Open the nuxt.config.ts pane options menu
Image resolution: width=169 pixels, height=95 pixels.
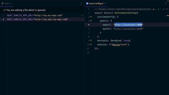166,3
